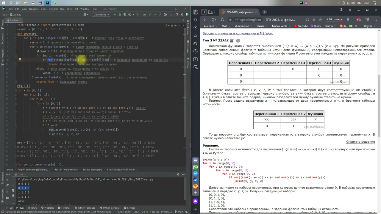The width and height of the screenshot is (381, 214).
Task: Expand run-with-profiler dropdown arrow
Action: coord(133,14)
